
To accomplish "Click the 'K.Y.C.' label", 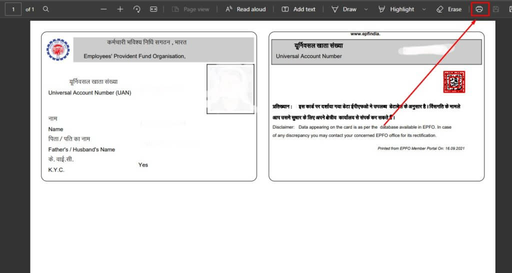I will pyautogui.click(x=56, y=170).
